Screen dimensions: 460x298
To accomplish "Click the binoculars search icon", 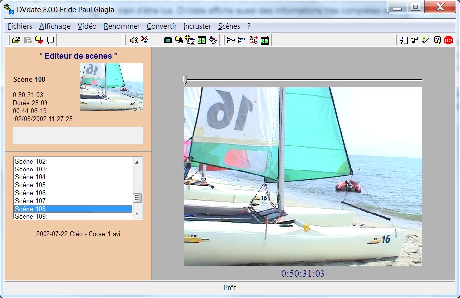I will pos(179,41).
